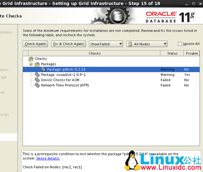Click the No fixable value for NTP
Image resolution: width=203 pixels, height=172 pixels.
[186, 85]
